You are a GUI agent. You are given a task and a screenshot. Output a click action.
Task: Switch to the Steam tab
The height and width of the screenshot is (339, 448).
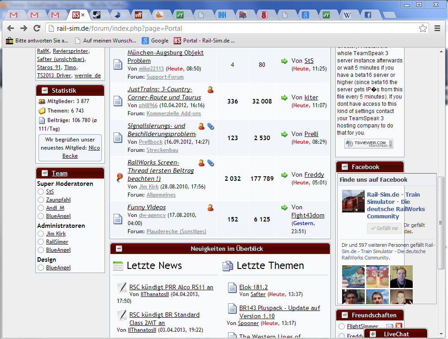pos(97,15)
